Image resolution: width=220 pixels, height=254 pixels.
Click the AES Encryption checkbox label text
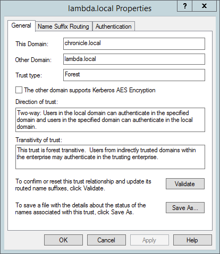[90, 90]
